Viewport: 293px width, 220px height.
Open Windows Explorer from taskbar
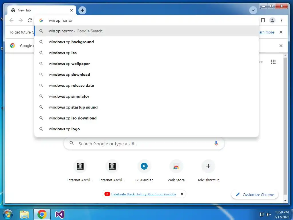tap(24, 214)
